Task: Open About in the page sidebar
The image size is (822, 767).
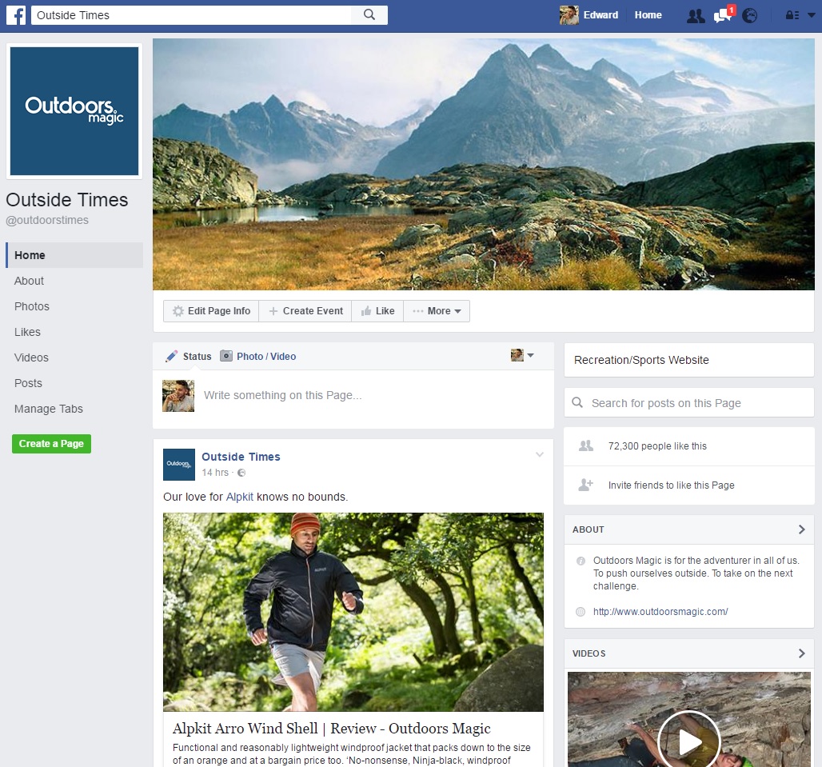Action: [29, 281]
